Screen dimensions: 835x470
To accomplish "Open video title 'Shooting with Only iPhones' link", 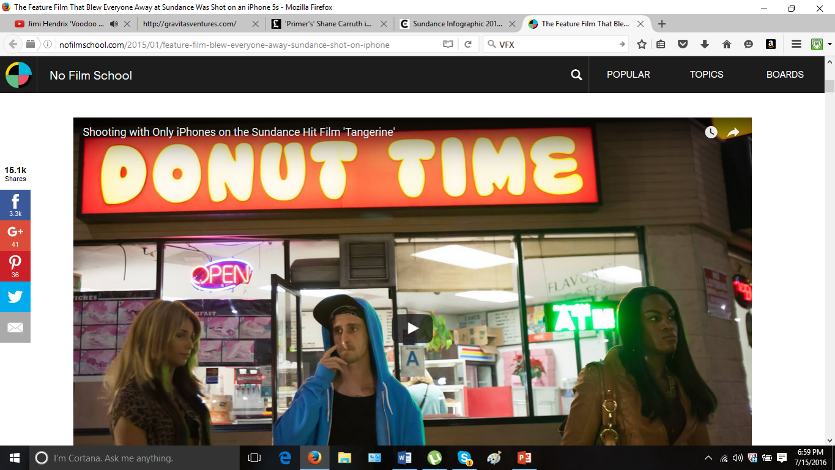I will [239, 132].
